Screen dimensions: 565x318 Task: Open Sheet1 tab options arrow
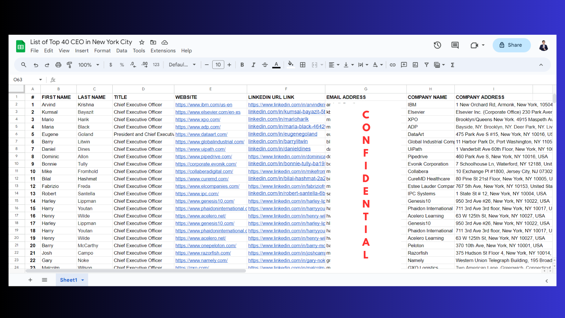click(x=83, y=280)
